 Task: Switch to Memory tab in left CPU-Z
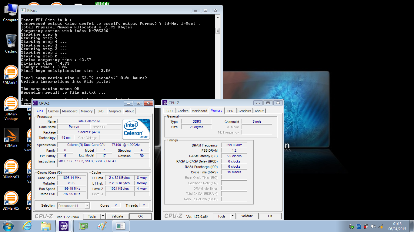point(87,111)
